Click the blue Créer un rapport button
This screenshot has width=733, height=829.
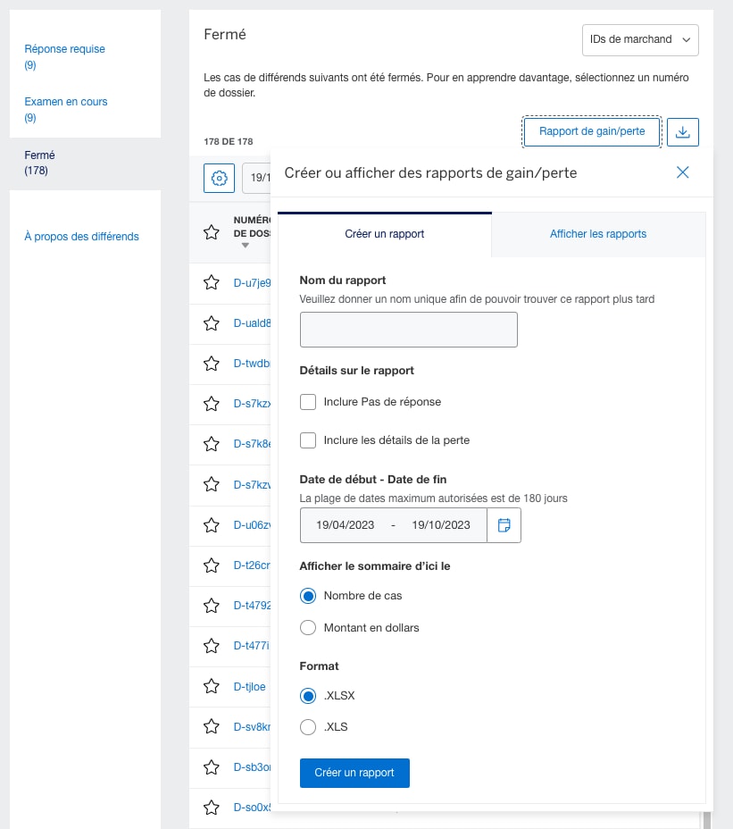click(354, 773)
